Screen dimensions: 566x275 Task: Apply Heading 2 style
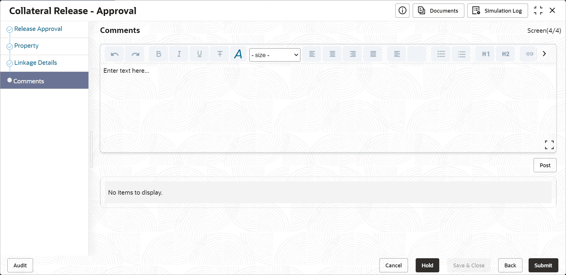point(506,54)
